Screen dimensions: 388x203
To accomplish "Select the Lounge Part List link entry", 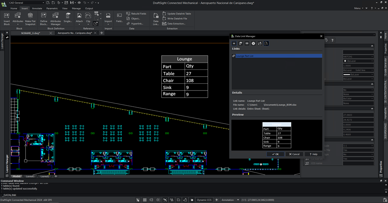I will tap(277, 55).
